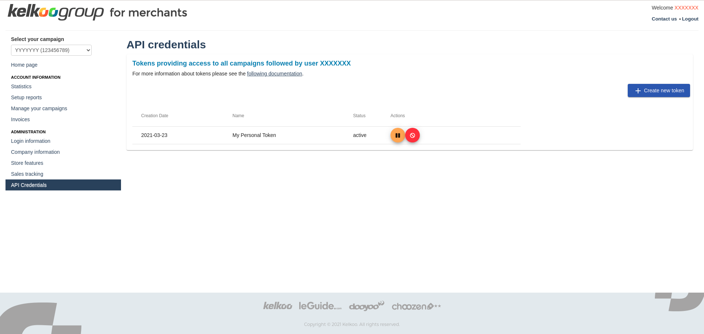Image resolution: width=704 pixels, height=334 pixels.
Task: Click the Contact us link
Action: [x=664, y=19]
